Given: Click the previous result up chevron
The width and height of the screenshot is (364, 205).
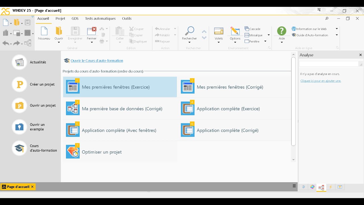Looking at the screenshot, I should (x=204, y=32).
